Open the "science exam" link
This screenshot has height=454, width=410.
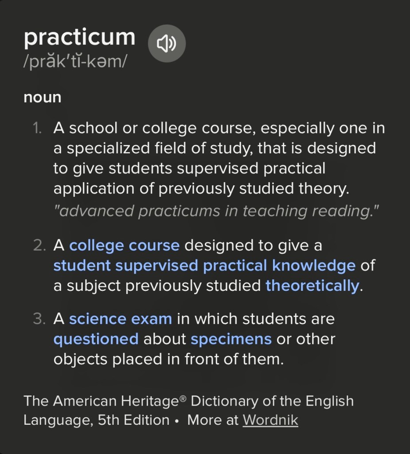(x=121, y=319)
